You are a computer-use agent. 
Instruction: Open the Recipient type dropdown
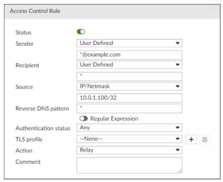pos(129,65)
